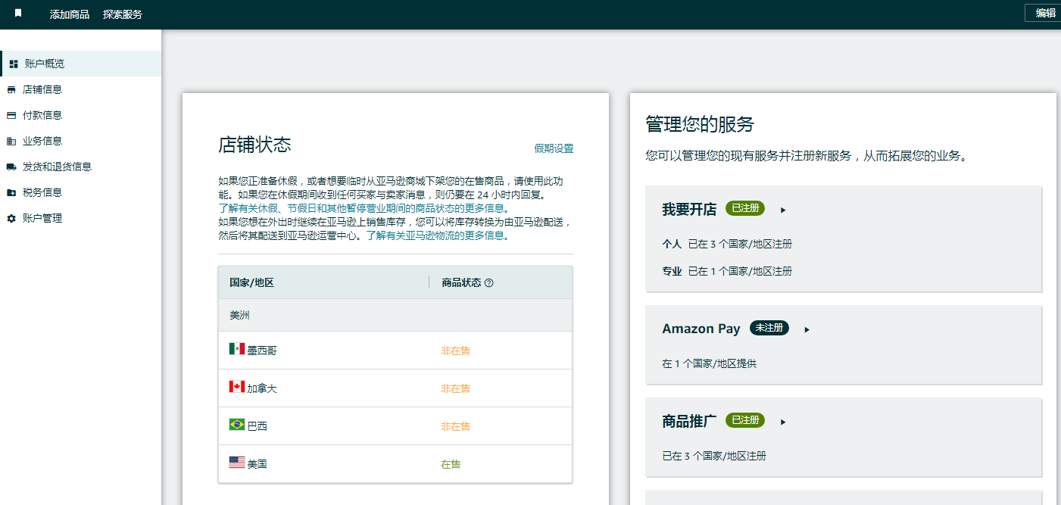Expand the Amazon Pay arrow
Screen dimensions: 1061x505
[x=807, y=329]
